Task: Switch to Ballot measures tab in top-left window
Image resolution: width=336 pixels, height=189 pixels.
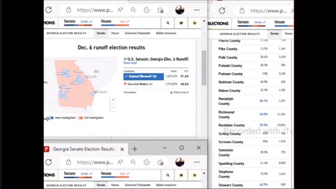Action: tap(166, 33)
